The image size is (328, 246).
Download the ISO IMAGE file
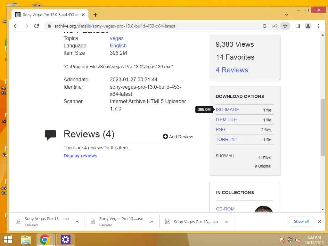coord(227,110)
